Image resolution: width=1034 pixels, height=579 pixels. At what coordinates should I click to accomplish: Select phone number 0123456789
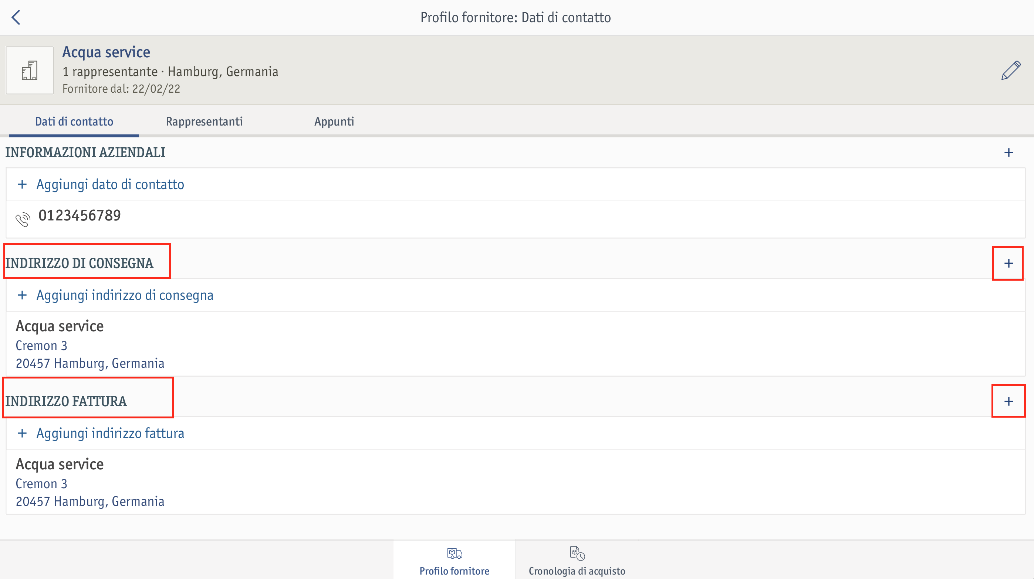click(x=80, y=216)
